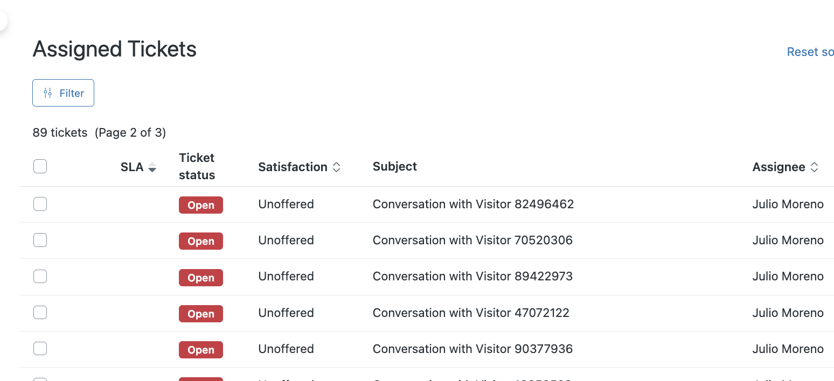
Task: Open Conversation with Visitor 90377936
Action: (x=472, y=349)
